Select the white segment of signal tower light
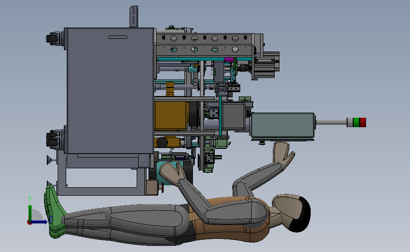The height and width of the screenshot is (252, 410). [350, 122]
